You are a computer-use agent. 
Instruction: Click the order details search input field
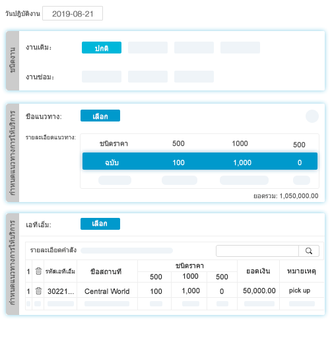tap(257, 251)
